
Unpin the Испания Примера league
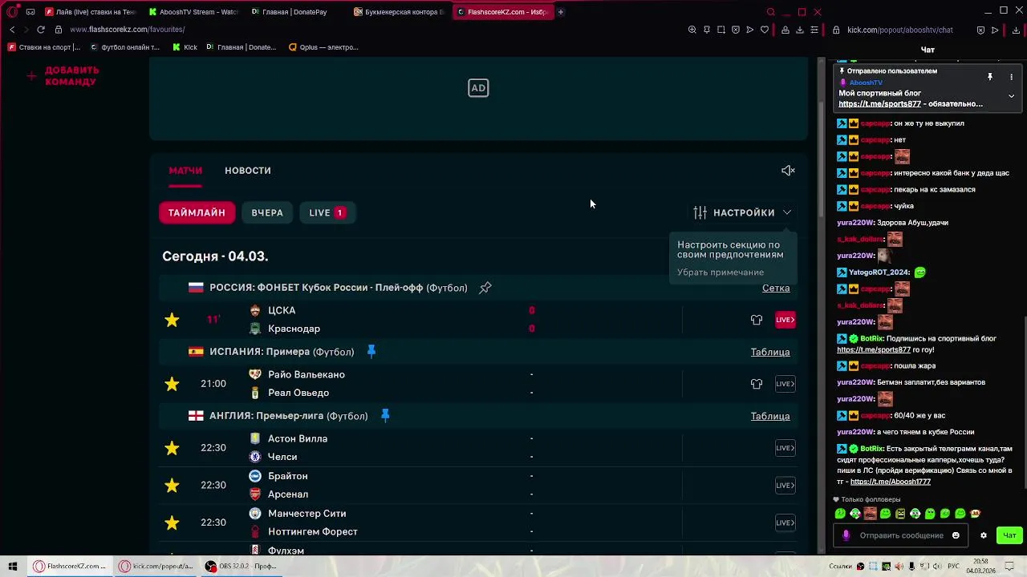[x=371, y=351]
